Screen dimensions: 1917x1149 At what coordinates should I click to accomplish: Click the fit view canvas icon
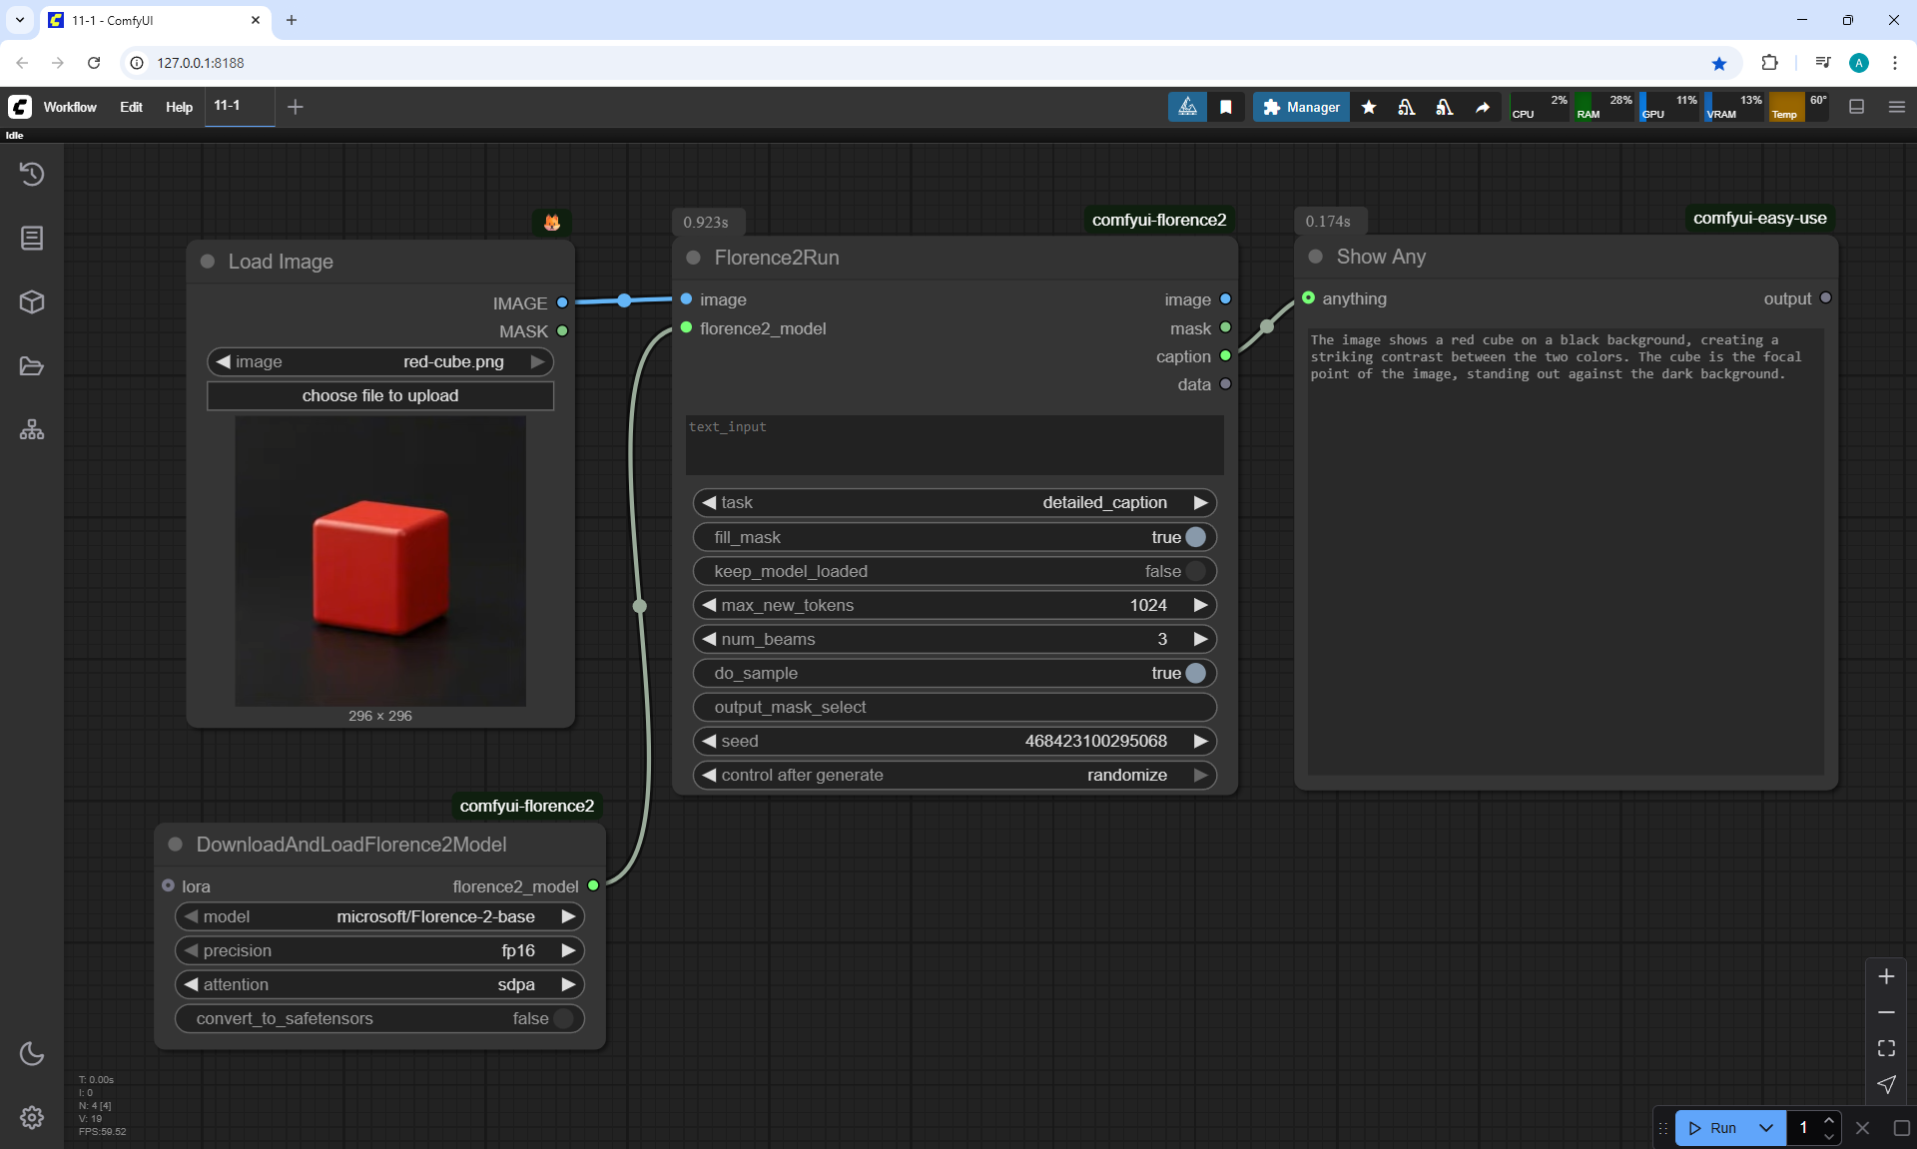(1886, 1048)
